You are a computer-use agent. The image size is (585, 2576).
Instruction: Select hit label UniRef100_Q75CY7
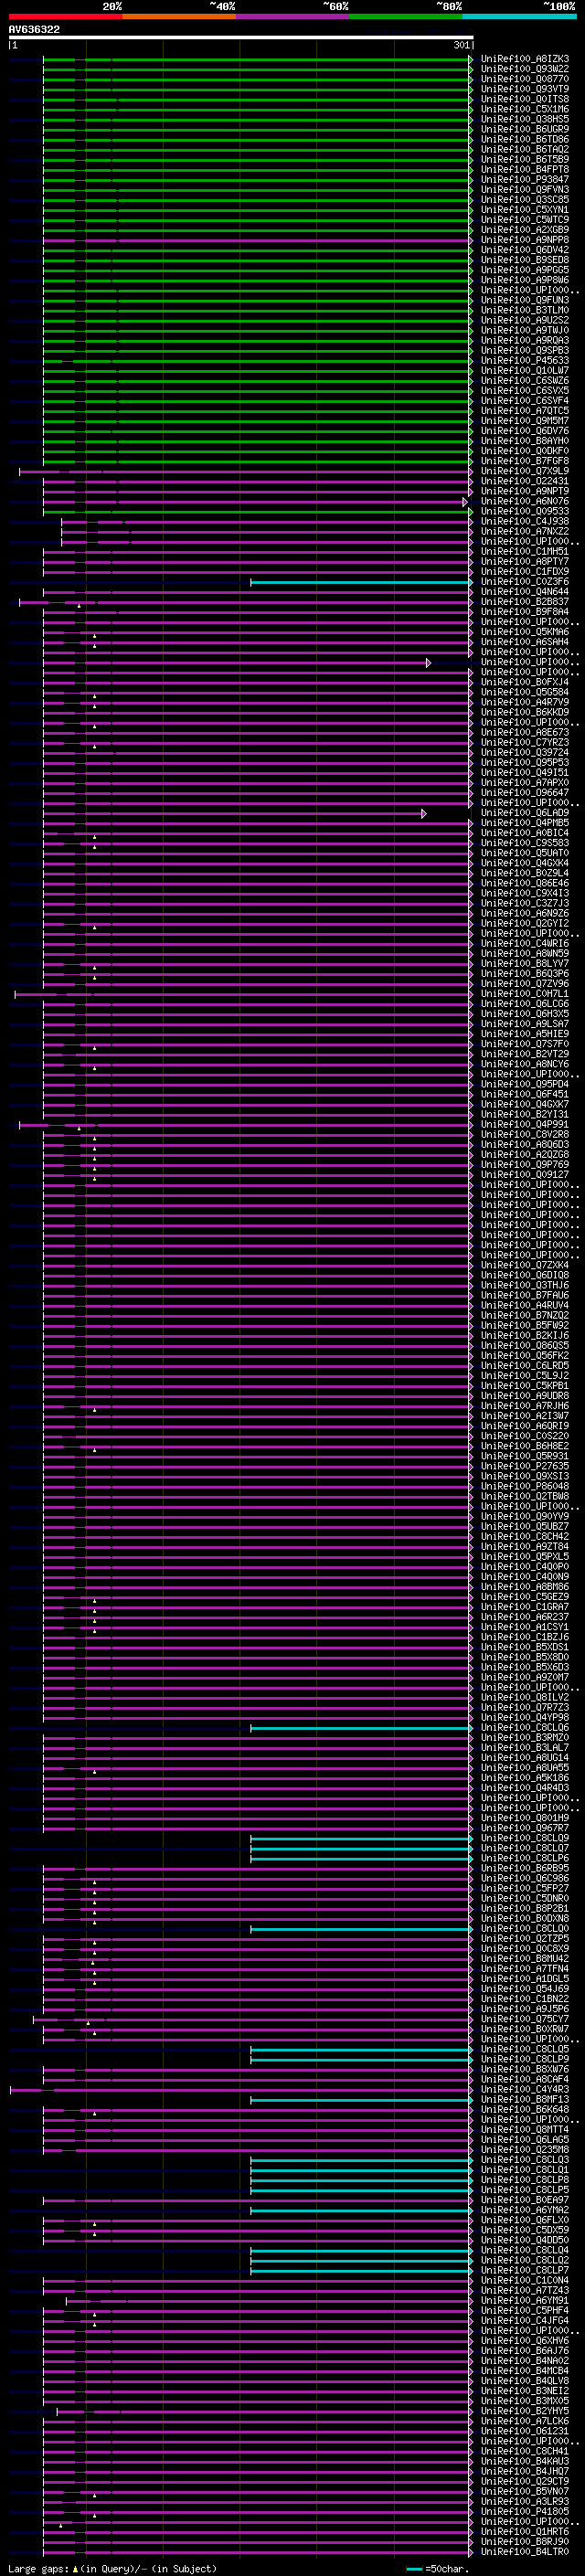click(x=525, y=2019)
